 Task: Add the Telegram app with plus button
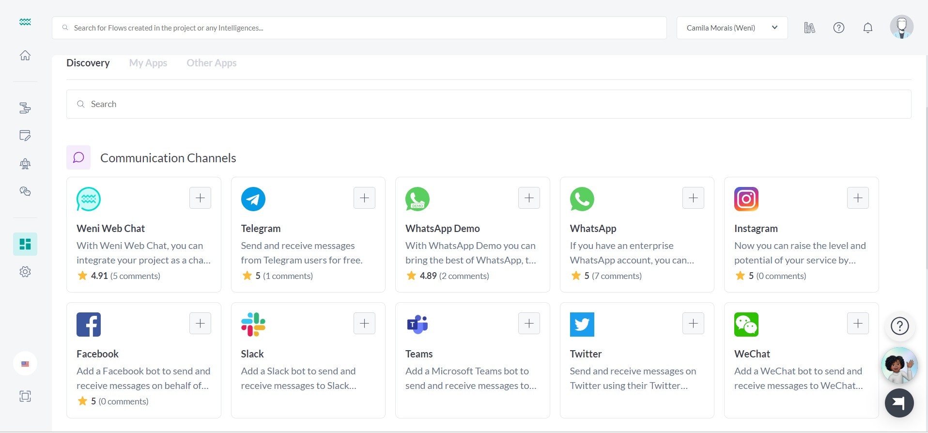(x=364, y=198)
